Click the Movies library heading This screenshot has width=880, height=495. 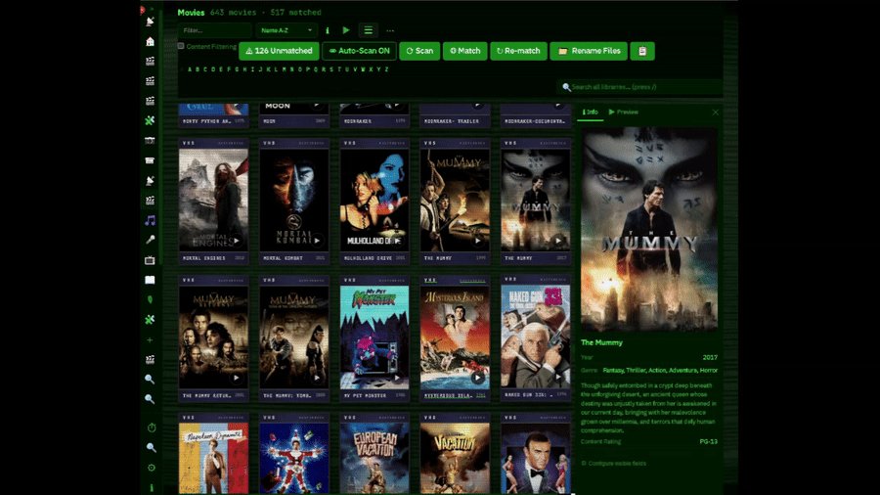click(191, 13)
